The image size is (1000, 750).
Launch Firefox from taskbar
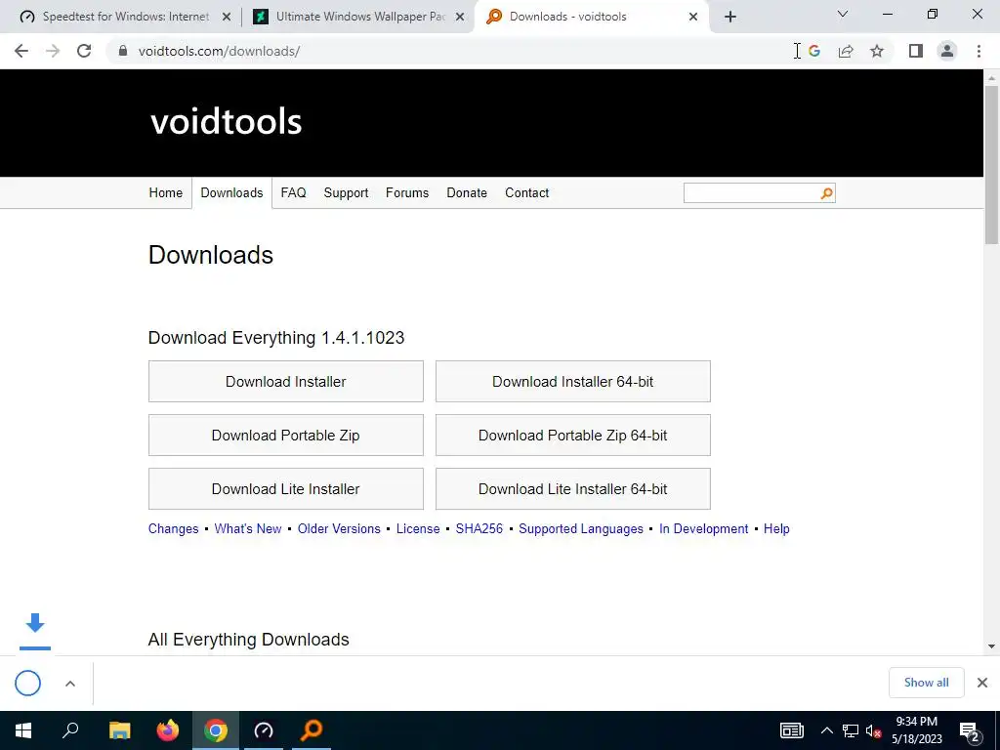[168, 730]
